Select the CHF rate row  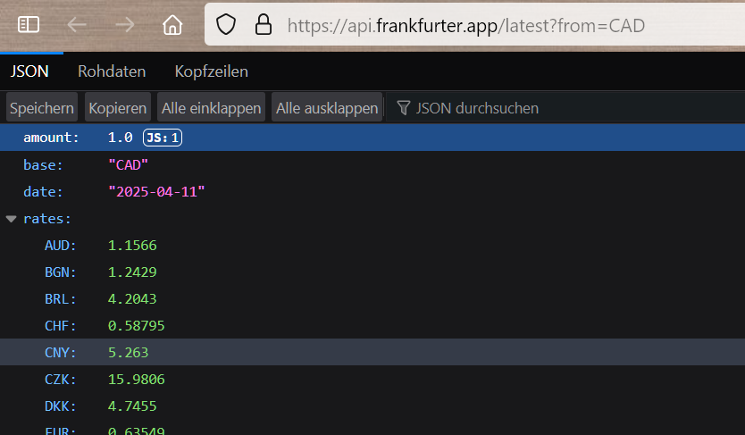tap(372, 326)
